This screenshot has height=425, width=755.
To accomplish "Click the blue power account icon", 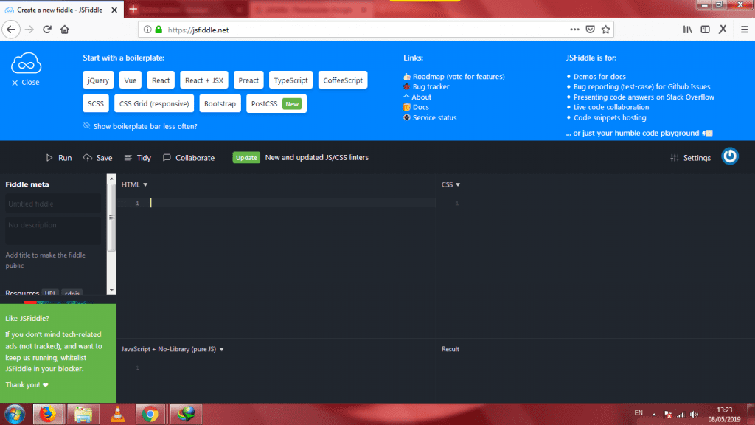I will click(x=729, y=156).
